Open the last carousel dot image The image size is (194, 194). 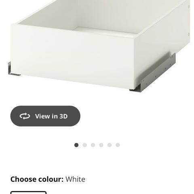click(118, 145)
